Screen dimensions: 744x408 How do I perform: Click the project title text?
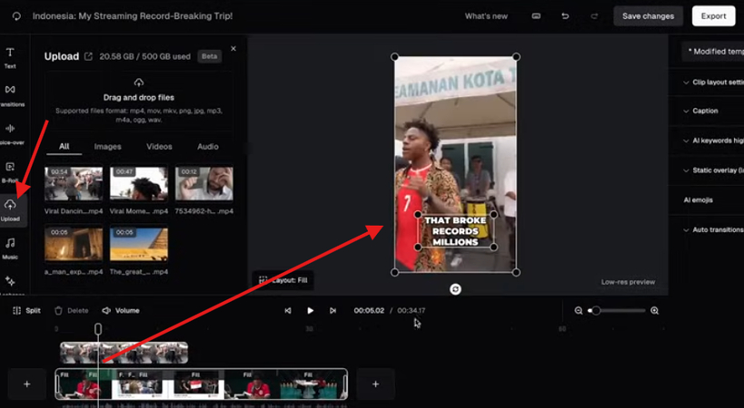(133, 16)
